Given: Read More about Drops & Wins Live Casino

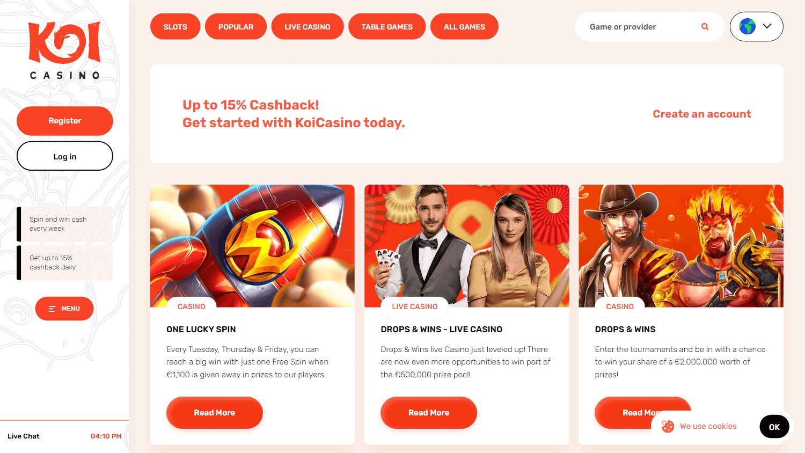Looking at the screenshot, I should tap(429, 413).
